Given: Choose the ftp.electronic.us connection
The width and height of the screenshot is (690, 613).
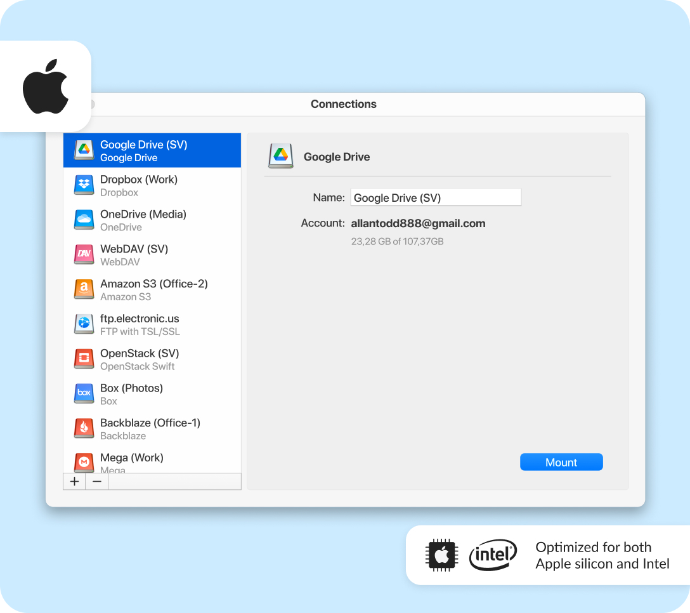Looking at the screenshot, I should 140,319.
